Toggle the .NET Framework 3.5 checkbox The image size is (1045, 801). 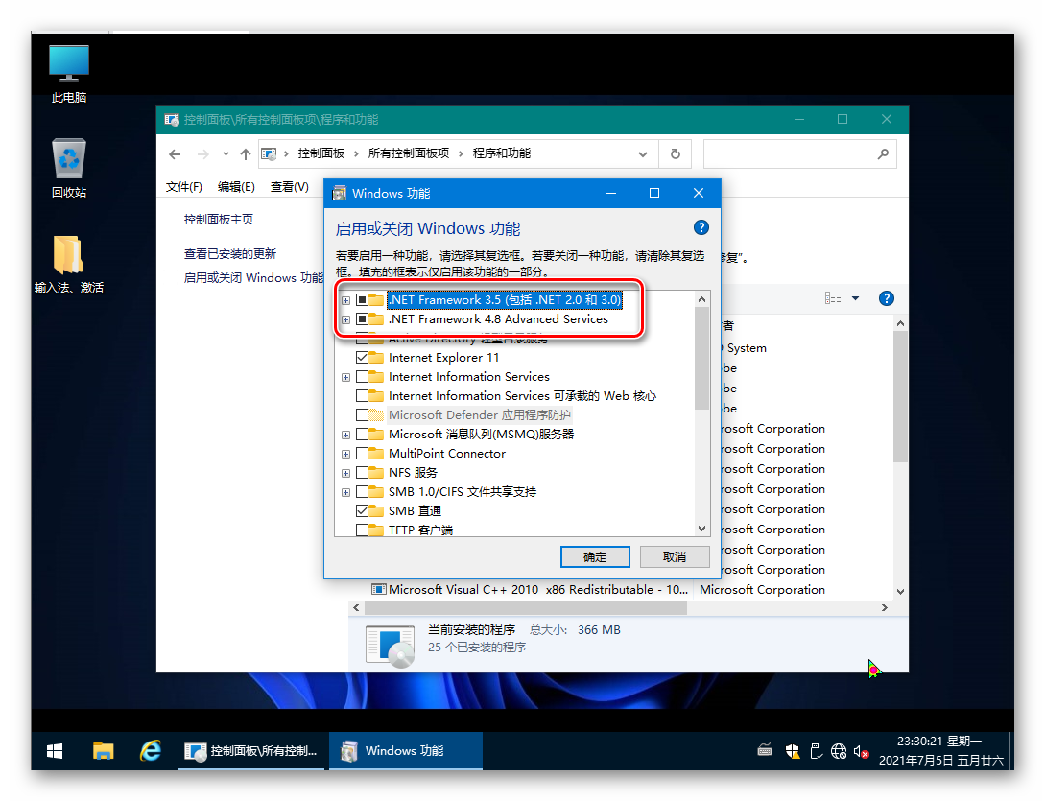363,300
